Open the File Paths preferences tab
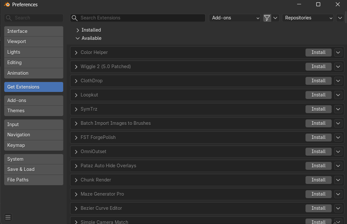This screenshot has height=224, width=347. 34,180
